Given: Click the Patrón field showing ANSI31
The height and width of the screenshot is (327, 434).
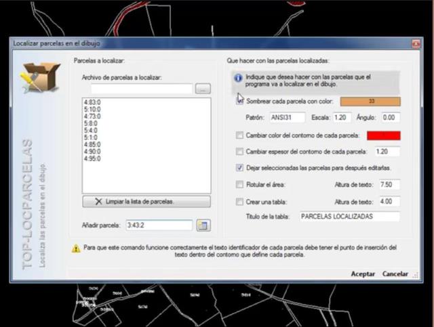Looking at the screenshot, I should (x=288, y=118).
